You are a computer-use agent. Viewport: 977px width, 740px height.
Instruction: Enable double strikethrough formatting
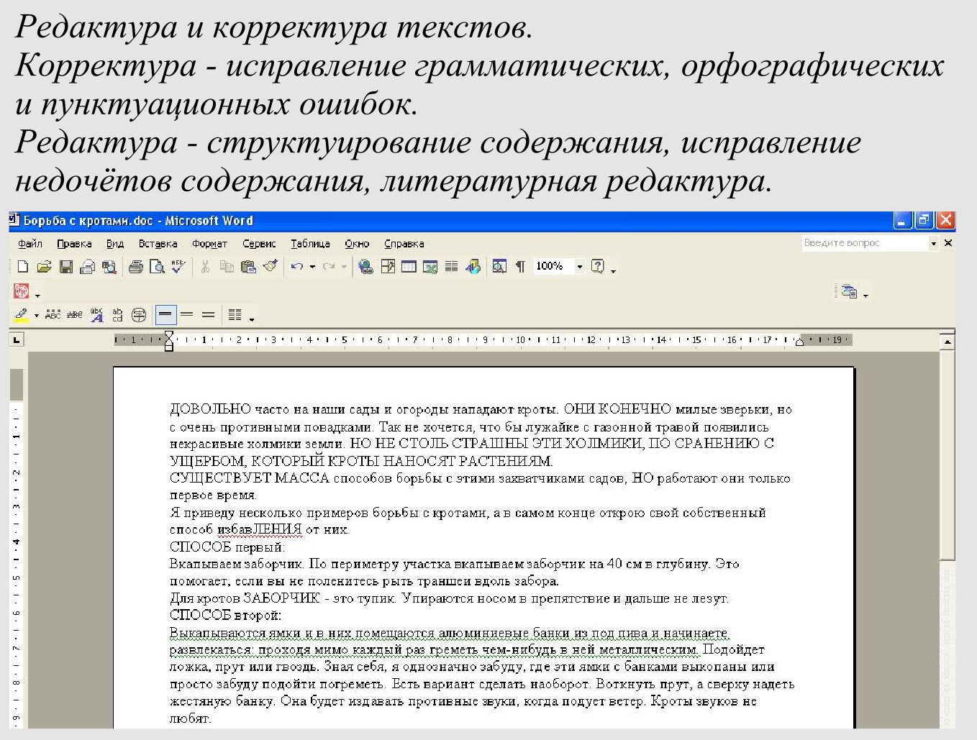coord(74,314)
